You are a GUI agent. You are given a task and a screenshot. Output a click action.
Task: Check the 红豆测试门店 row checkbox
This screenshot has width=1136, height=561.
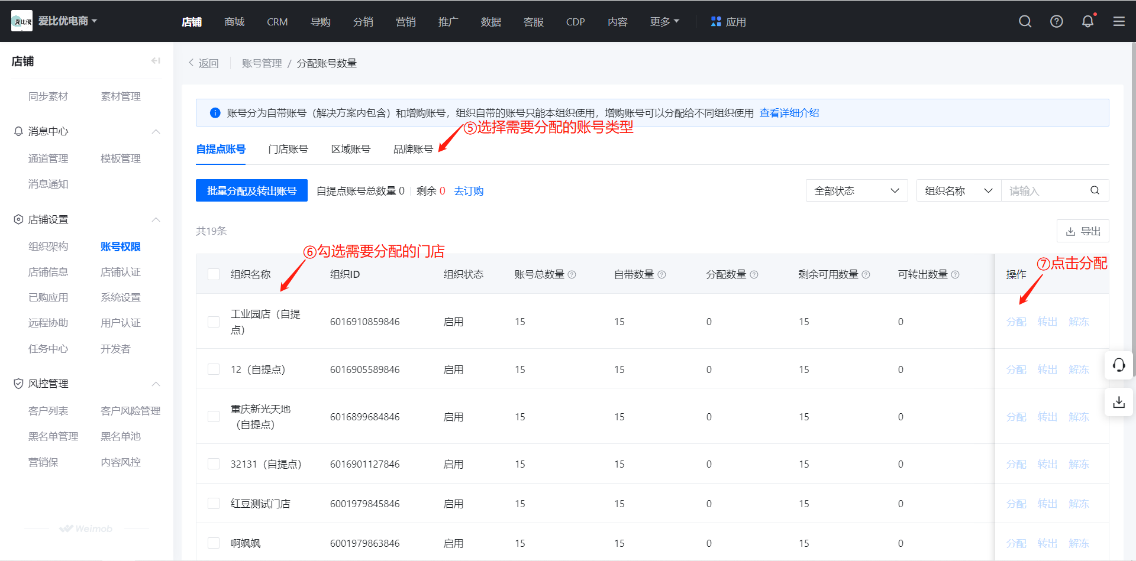[x=214, y=504]
